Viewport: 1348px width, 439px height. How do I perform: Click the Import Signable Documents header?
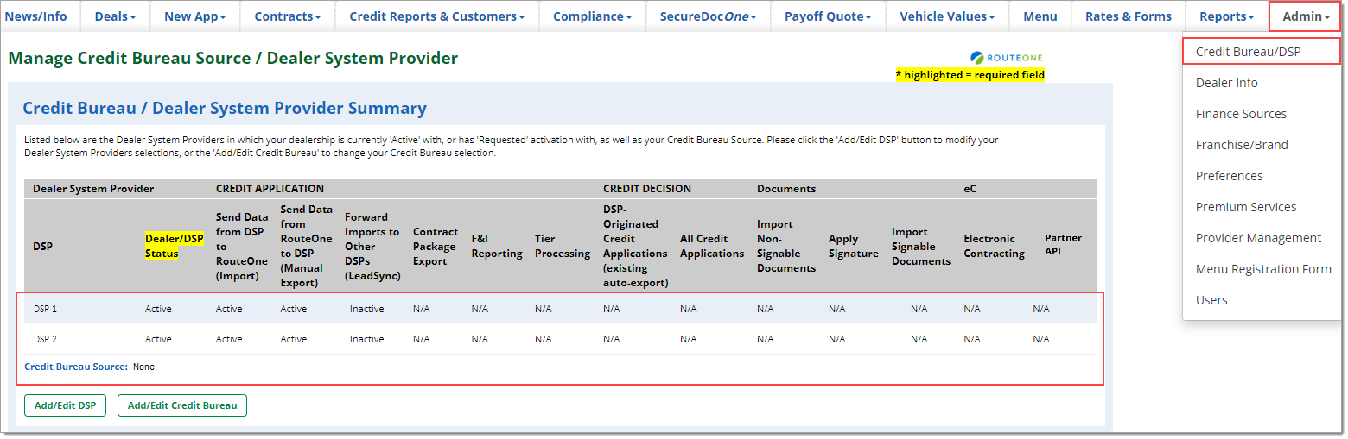click(921, 247)
